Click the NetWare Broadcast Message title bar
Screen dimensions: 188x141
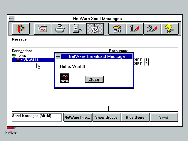tap(97, 56)
